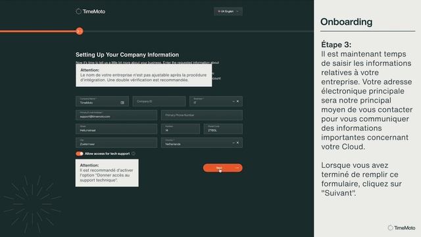This screenshot has width=421, height=237.
Task: Click the Onboarding title in side panel
Action: point(347,22)
